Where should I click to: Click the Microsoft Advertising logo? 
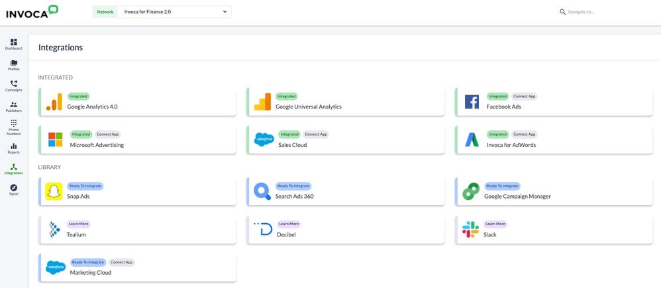click(x=55, y=140)
